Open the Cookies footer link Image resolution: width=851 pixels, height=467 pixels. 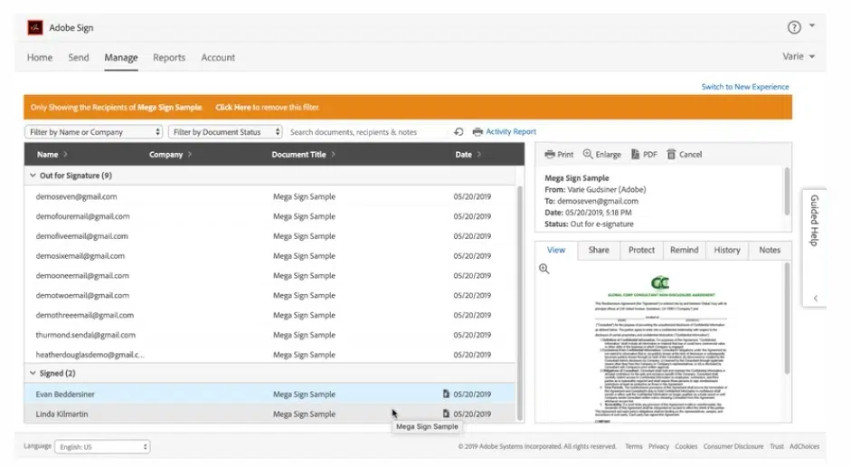click(x=686, y=446)
